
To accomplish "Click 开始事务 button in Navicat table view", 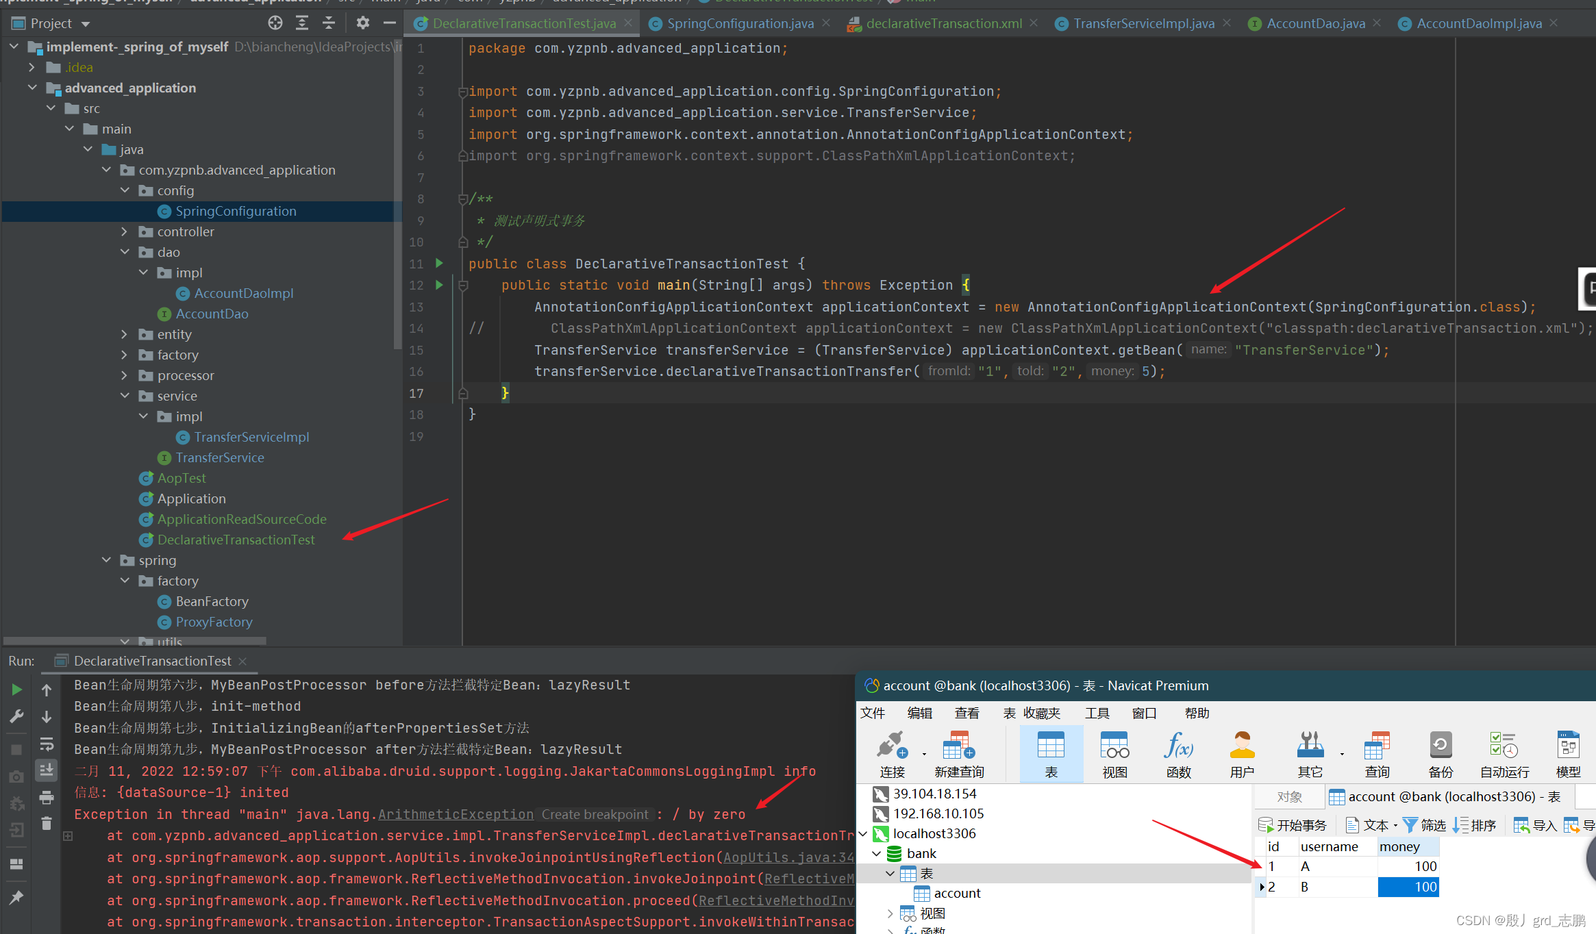I will pos(1293,825).
